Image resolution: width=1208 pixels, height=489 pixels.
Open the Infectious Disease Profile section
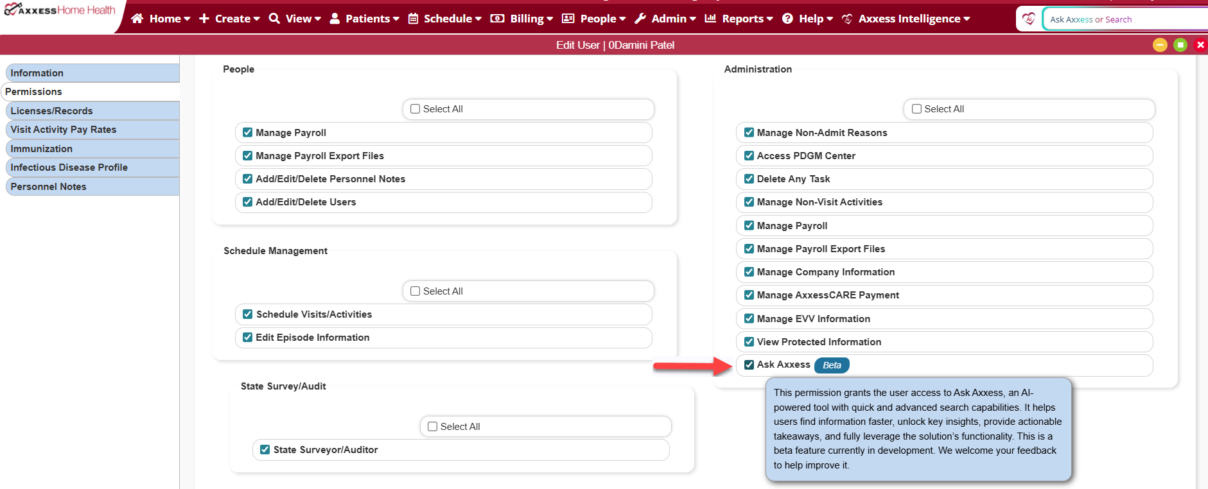pos(69,167)
